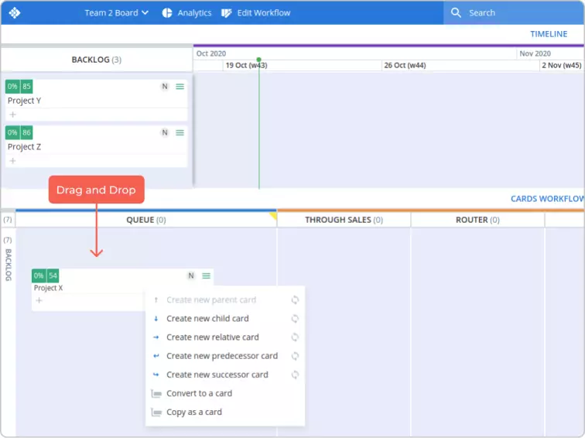
Task: Click the TIMELINE link label
Action: [x=549, y=34]
